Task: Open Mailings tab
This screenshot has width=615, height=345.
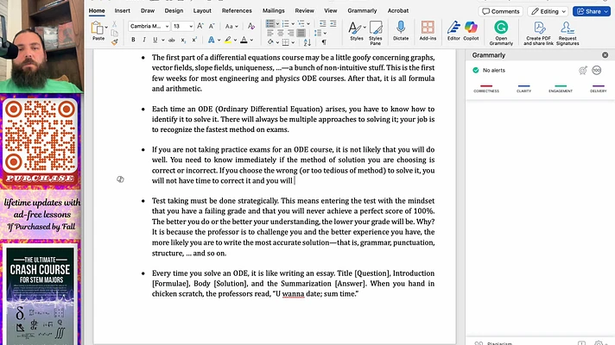Action: (x=273, y=10)
